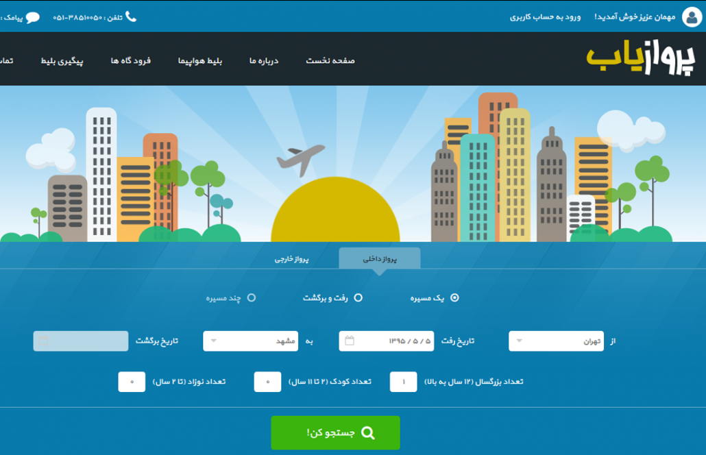Click the ورود به حساب کاربری link
This screenshot has width=706, height=455.
coord(545,17)
